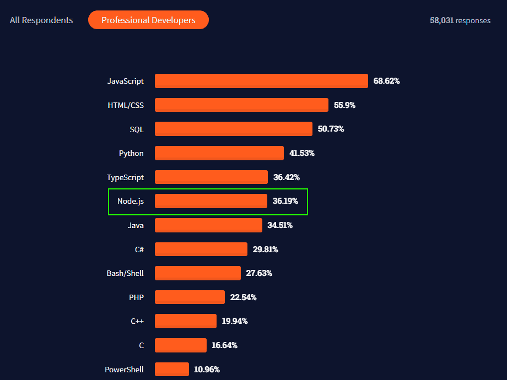Select the C# bar
The width and height of the screenshot is (507, 380).
click(199, 249)
